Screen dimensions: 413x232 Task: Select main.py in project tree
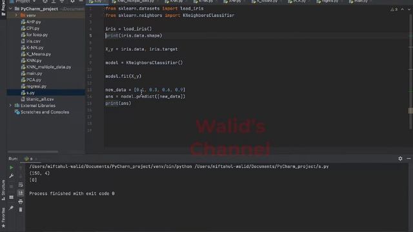pos(32,73)
